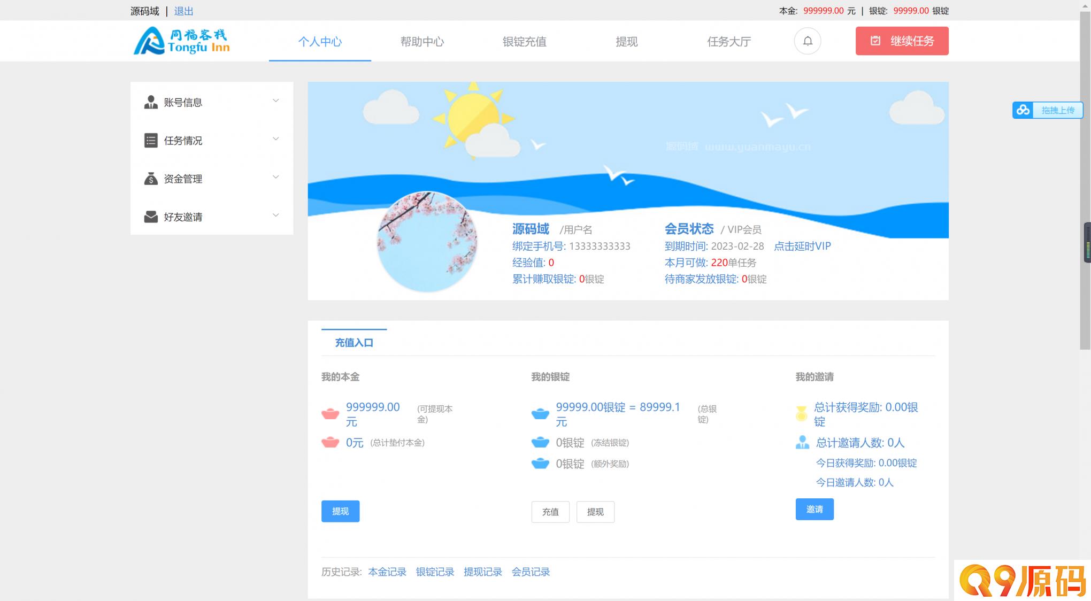This screenshot has height=601, width=1091.
Task: Click the 本月可做 220单任务 text
Action: [x=710, y=263]
